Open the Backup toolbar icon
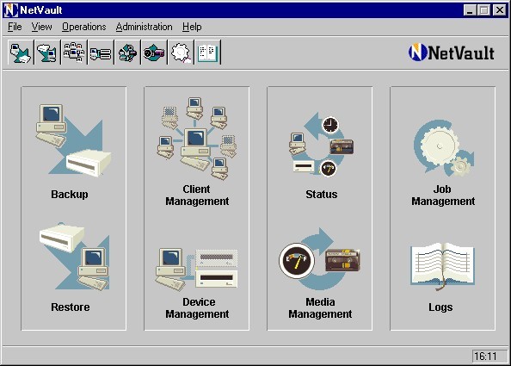Screen dimensions: 511x366 (x=21, y=53)
